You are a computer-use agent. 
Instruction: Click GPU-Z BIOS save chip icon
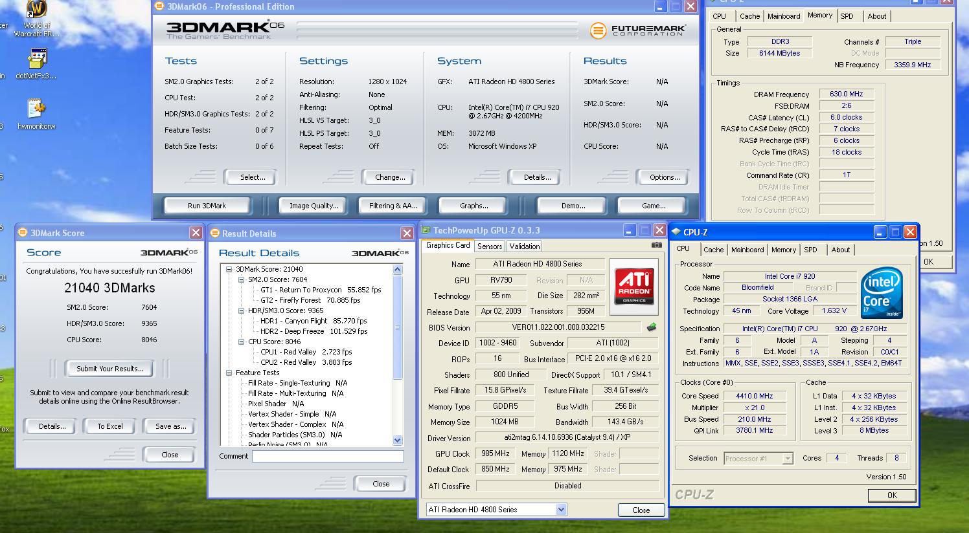(x=652, y=327)
